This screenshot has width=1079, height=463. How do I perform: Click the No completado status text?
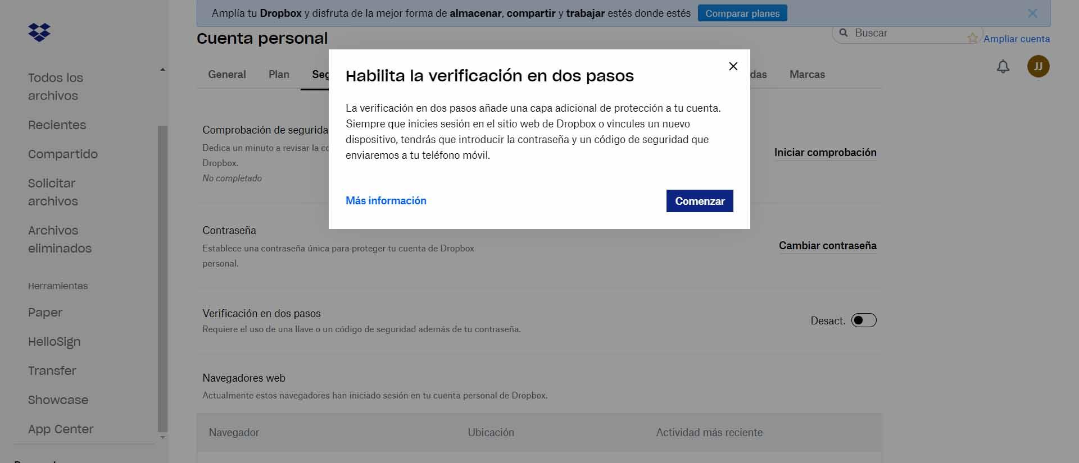pos(232,178)
